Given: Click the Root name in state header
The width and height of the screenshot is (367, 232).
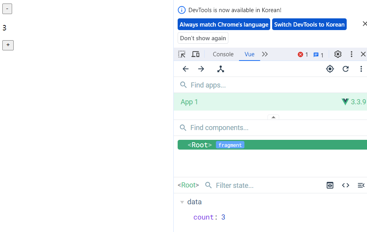Looking at the screenshot, I should pos(188,185).
